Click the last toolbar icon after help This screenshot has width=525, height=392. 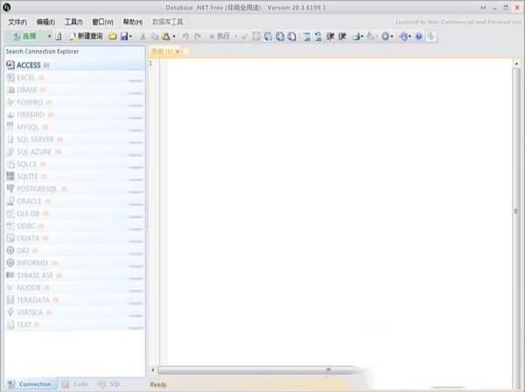pos(431,36)
